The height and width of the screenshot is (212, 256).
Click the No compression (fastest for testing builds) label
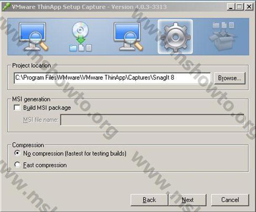75,153
